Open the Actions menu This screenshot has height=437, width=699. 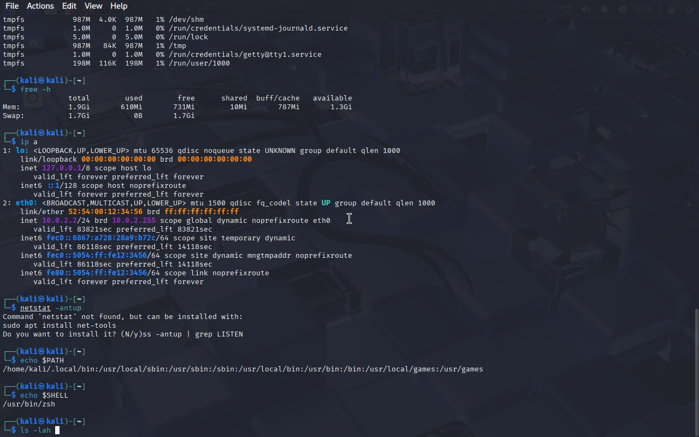[40, 6]
